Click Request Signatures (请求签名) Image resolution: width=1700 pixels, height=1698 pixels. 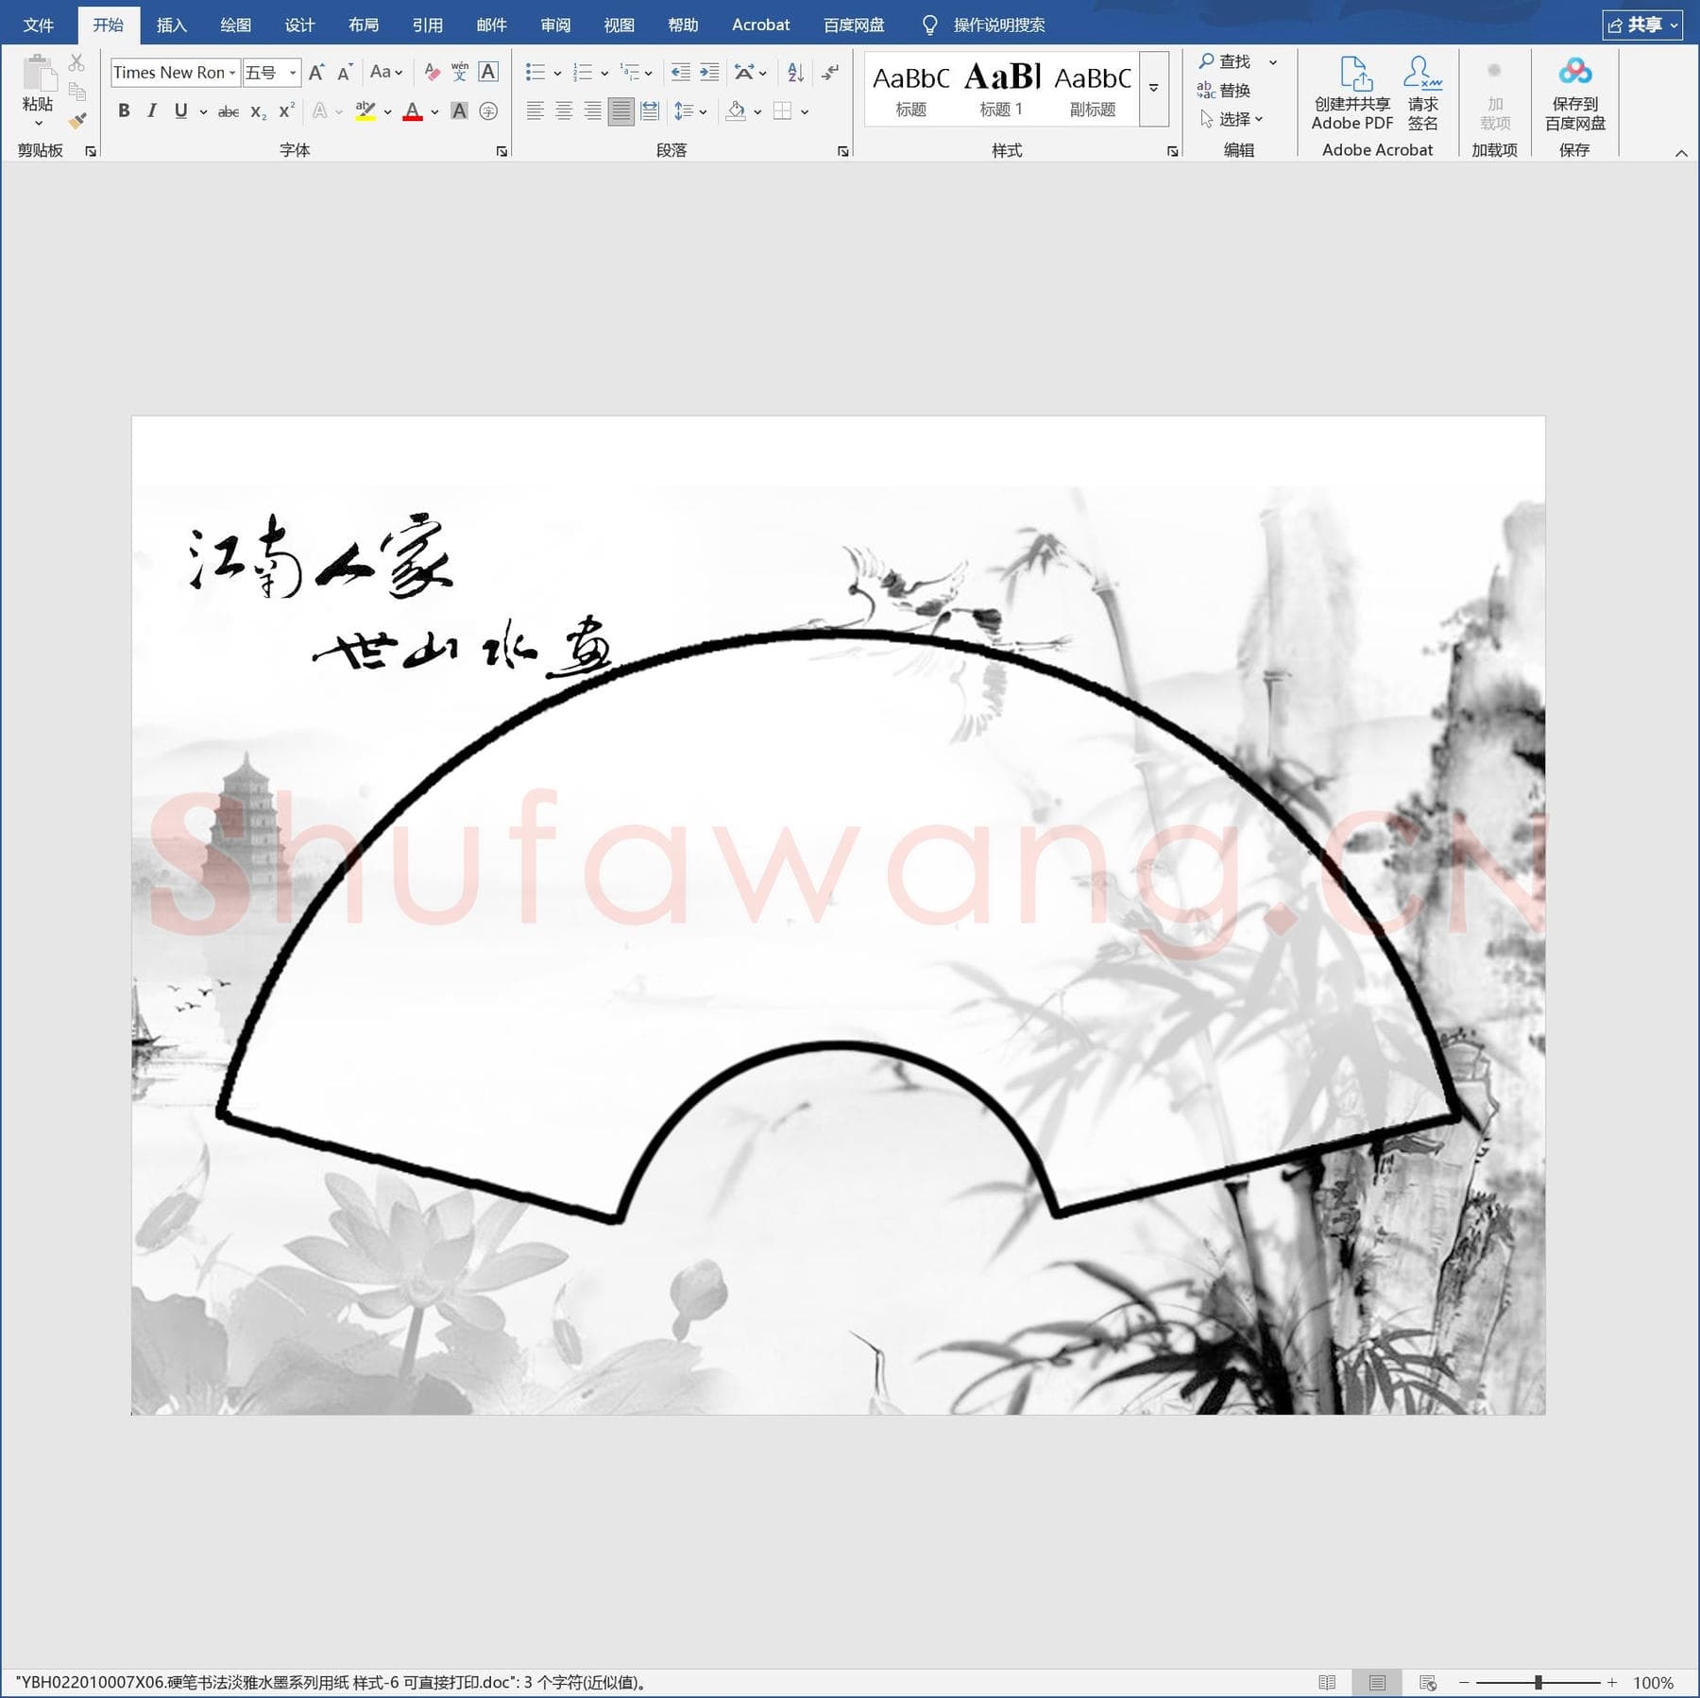[1422, 93]
